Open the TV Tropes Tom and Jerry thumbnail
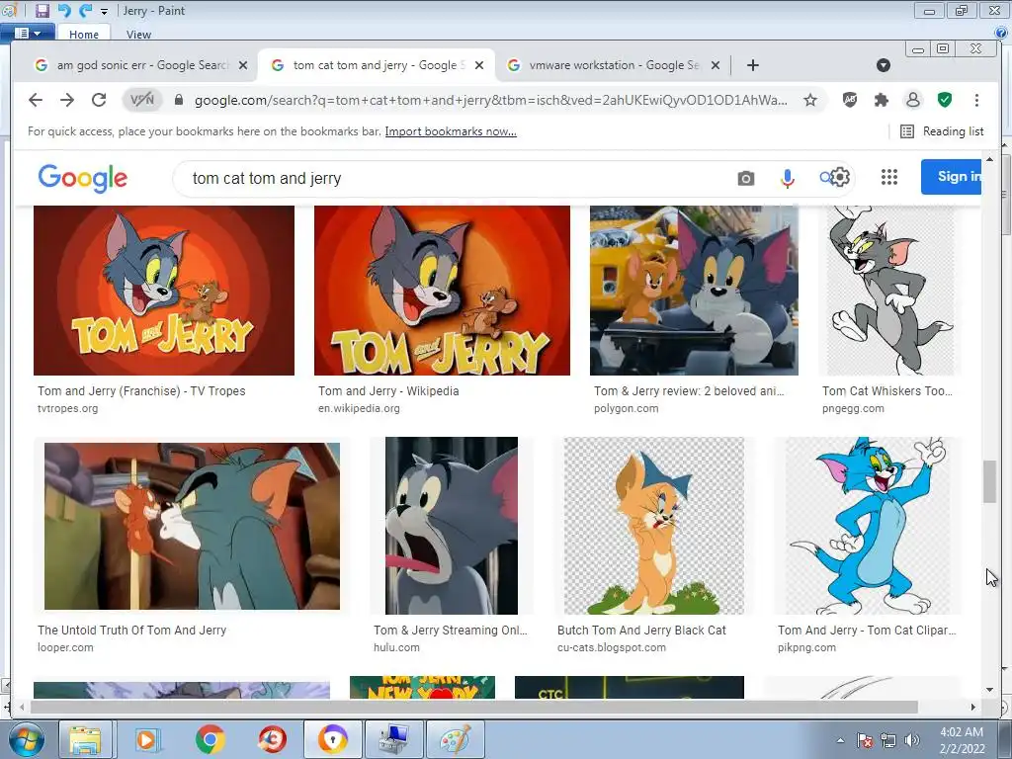 164,291
